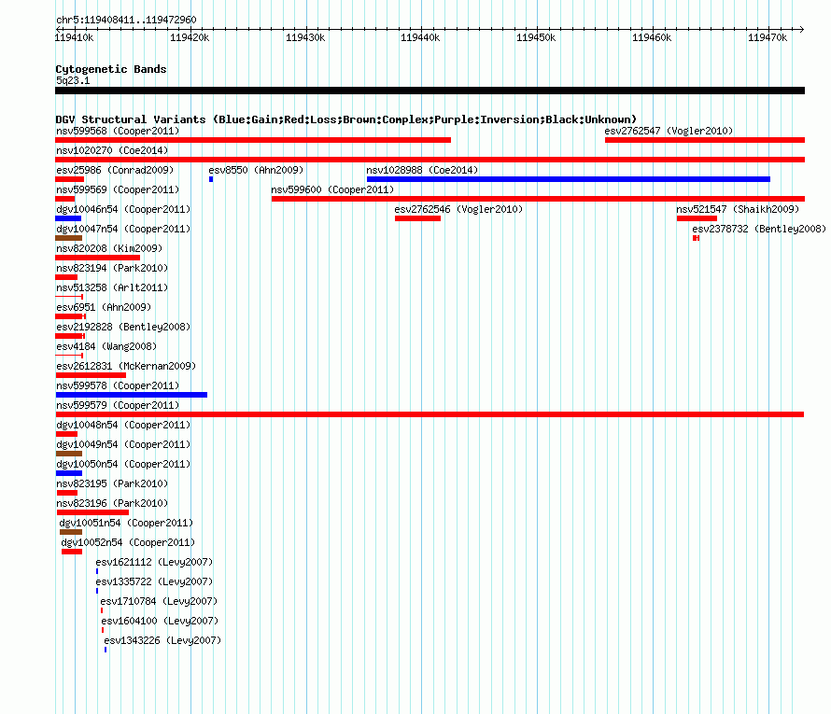
Task: Select the red esv2762546 loss bar
Action: click(x=417, y=218)
